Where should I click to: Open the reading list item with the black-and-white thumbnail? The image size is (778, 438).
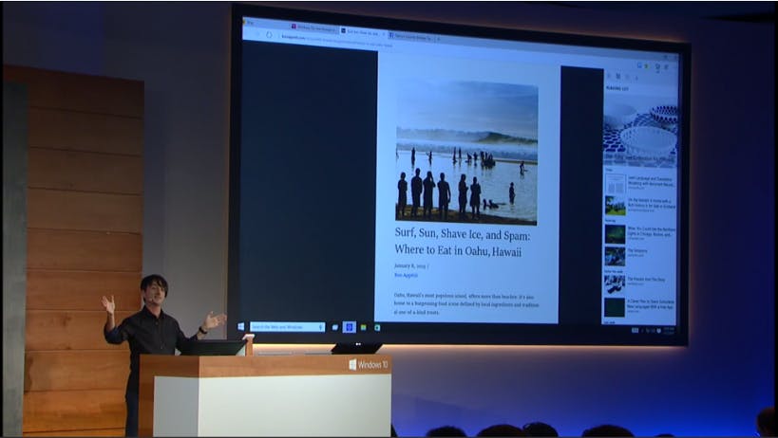[640, 284]
